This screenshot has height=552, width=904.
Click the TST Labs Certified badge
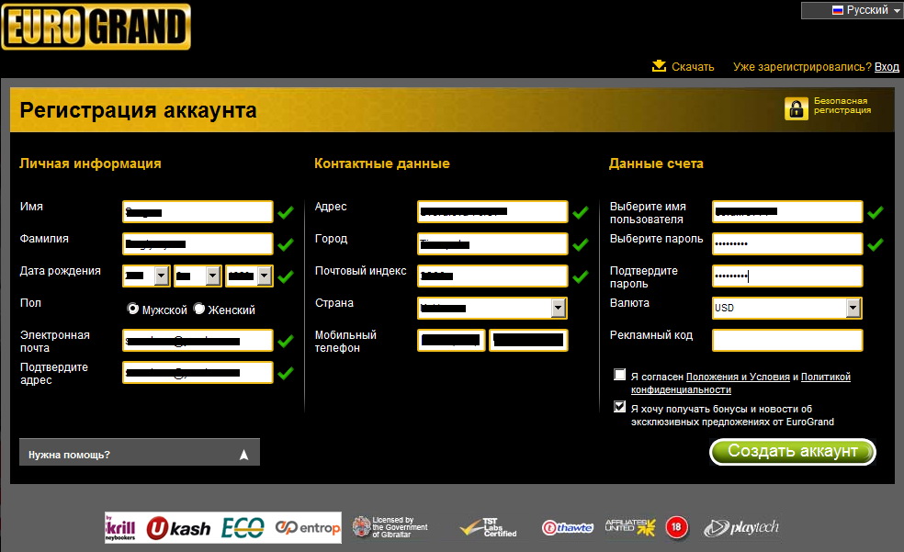click(x=489, y=526)
